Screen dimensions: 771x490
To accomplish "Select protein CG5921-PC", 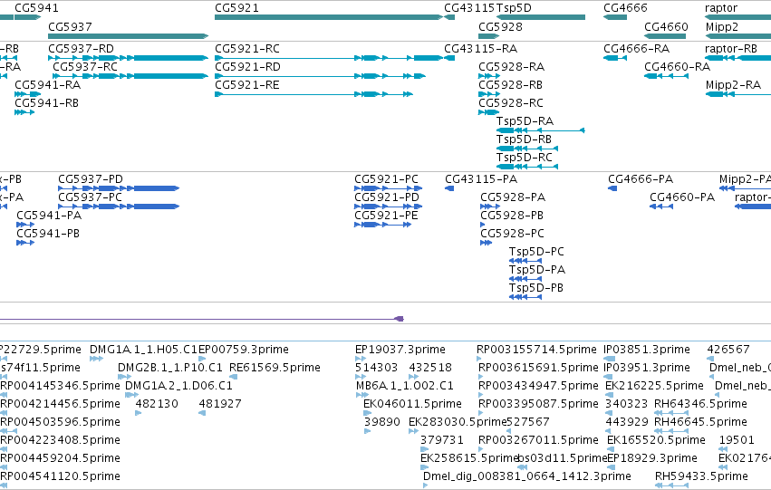I will [389, 188].
